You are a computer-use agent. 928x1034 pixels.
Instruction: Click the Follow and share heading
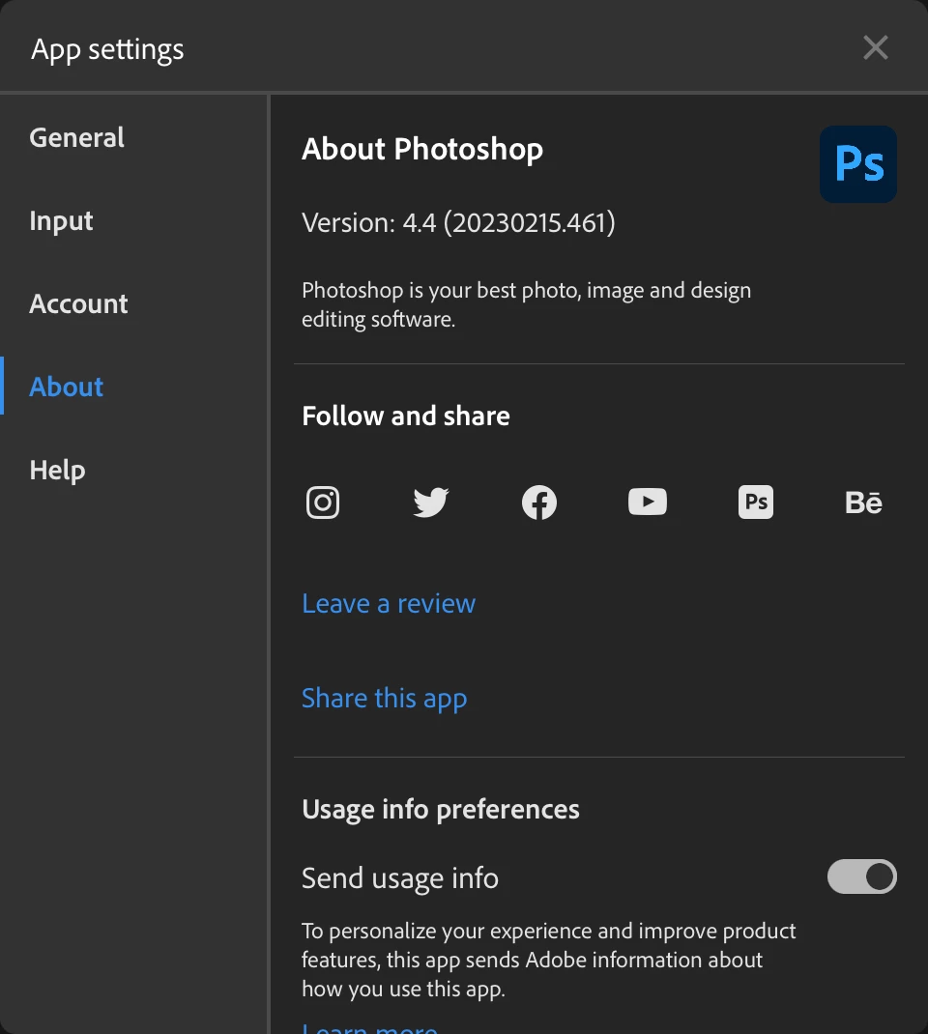[x=406, y=416]
